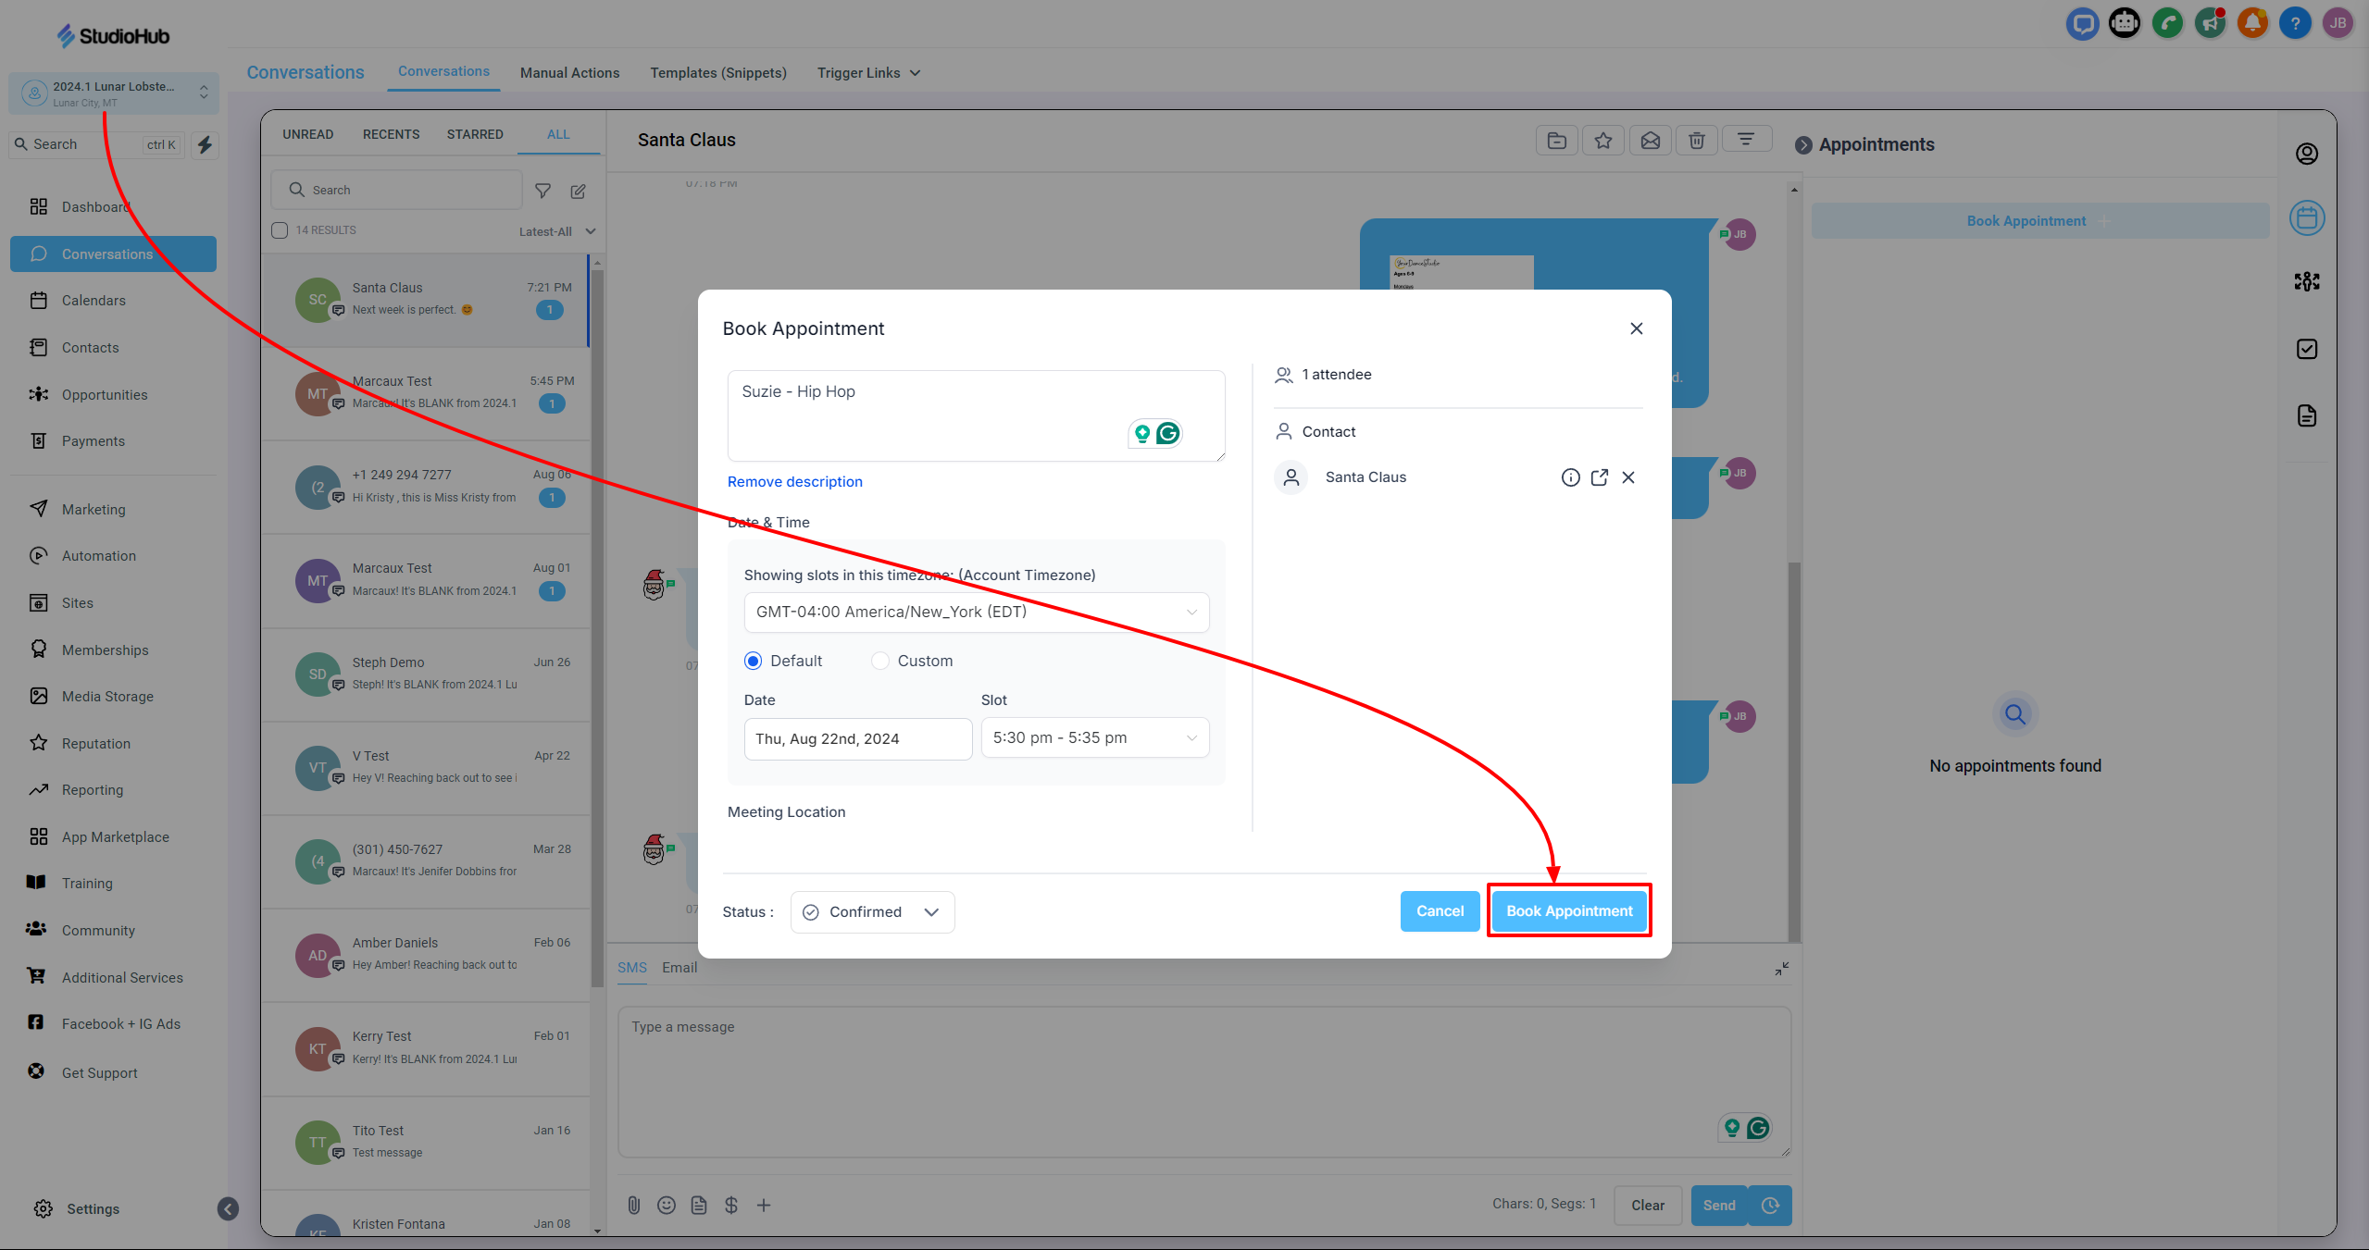Click the filter funnel icon in conversations list

pos(543,191)
